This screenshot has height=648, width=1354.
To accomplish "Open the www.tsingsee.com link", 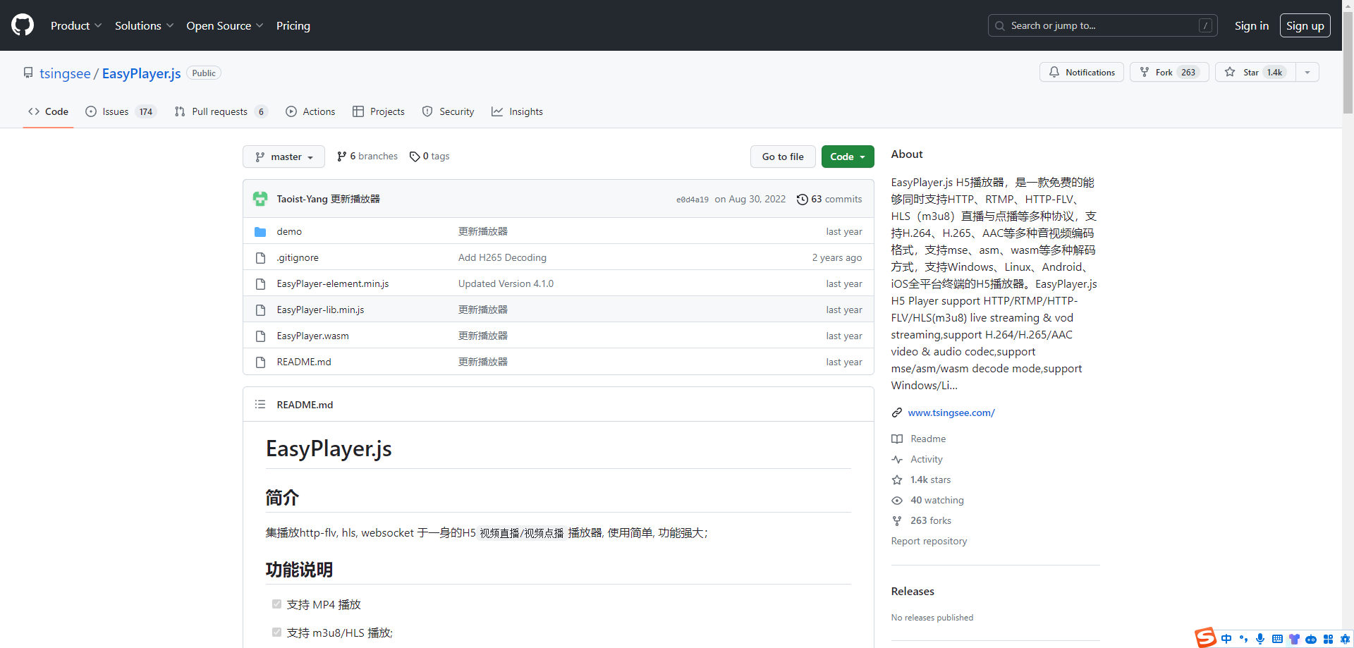I will [951, 412].
